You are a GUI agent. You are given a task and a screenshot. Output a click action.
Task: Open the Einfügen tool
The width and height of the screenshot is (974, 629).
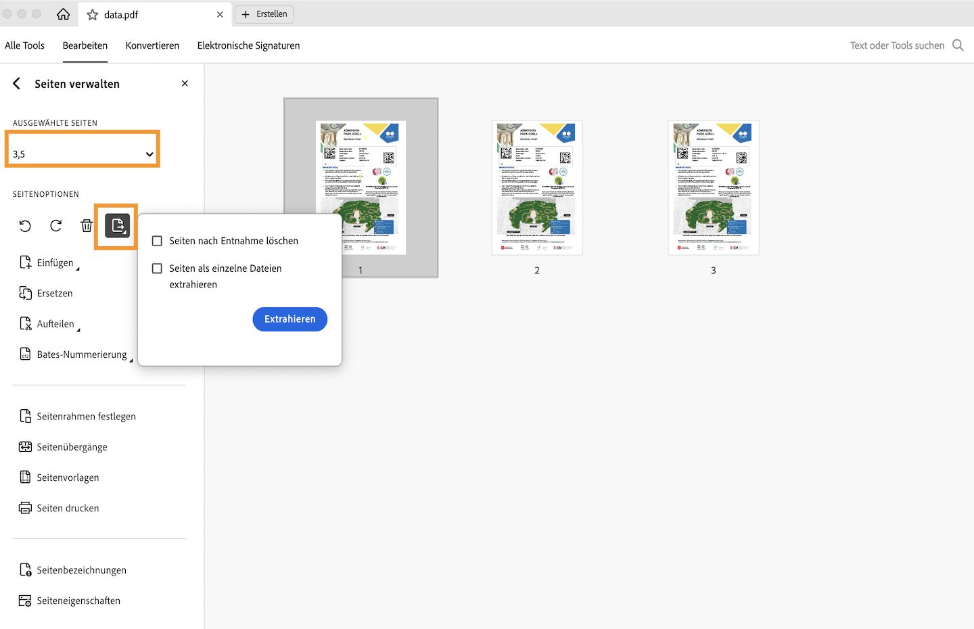pyautogui.click(x=51, y=262)
